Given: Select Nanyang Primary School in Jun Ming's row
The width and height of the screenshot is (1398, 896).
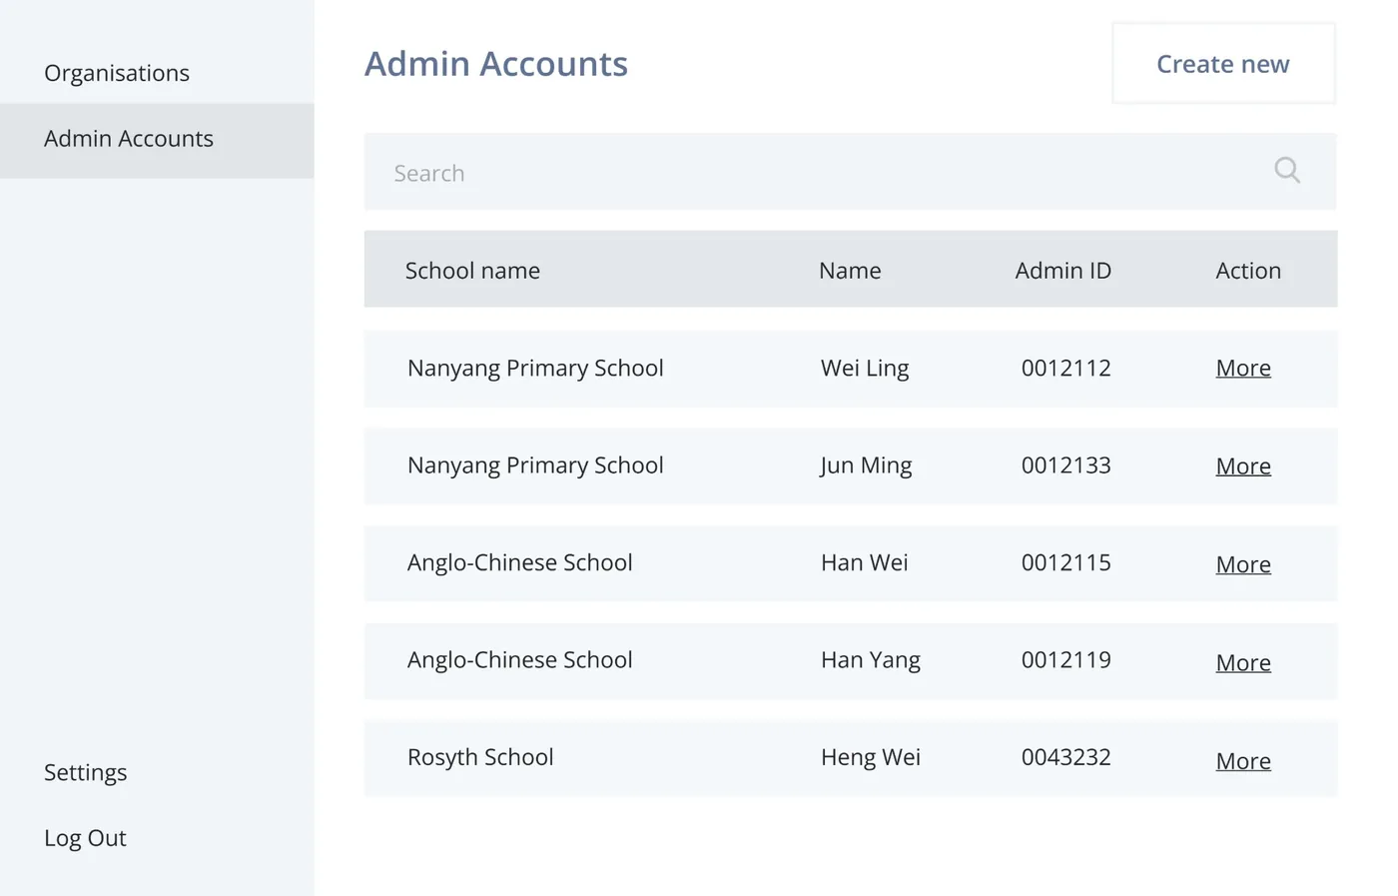Looking at the screenshot, I should point(535,465).
